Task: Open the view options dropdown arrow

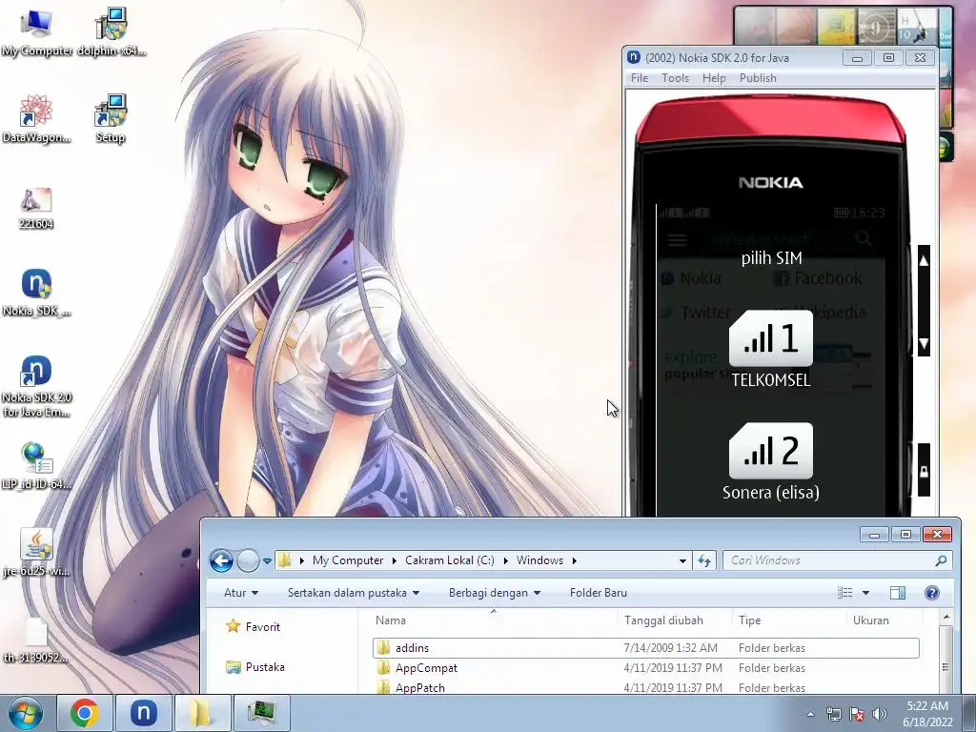Action: [x=865, y=593]
